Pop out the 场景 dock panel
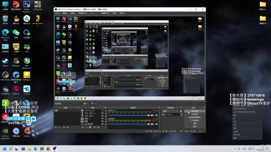The height and width of the screenshot is (152, 271). 78,108
